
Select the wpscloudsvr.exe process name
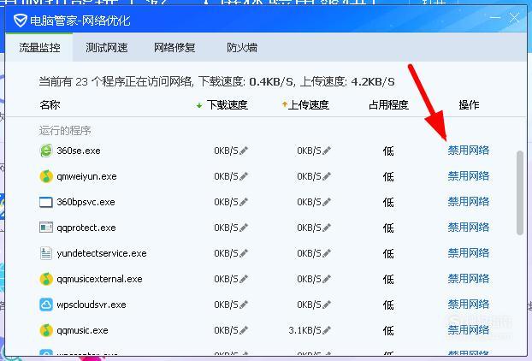click(x=92, y=305)
